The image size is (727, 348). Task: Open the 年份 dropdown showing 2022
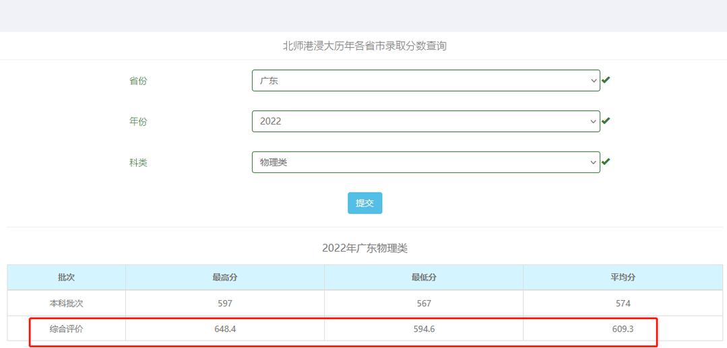(x=426, y=121)
